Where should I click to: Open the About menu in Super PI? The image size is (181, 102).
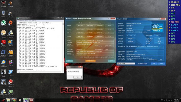[28, 21]
